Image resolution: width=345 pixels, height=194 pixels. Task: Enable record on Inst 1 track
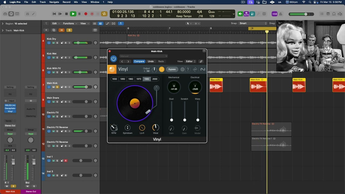tap(65, 161)
